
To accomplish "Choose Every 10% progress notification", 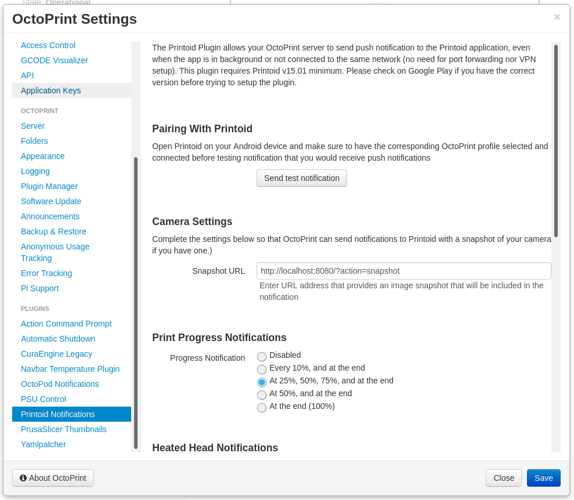I will click(x=262, y=369).
